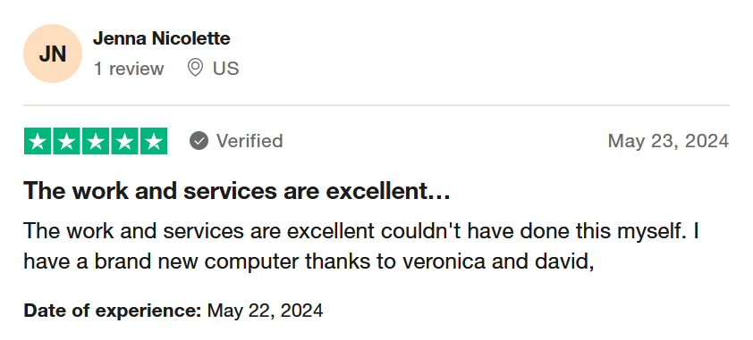Click the first green star
This screenshot has width=753, height=340.
[x=38, y=141]
